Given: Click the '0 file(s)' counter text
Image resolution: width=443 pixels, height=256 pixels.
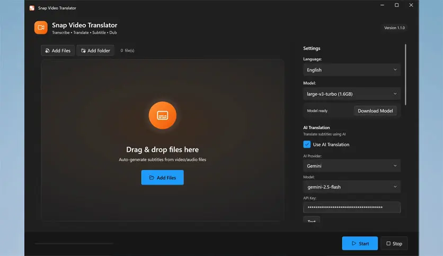Looking at the screenshot, I should [x=127, y=50].
